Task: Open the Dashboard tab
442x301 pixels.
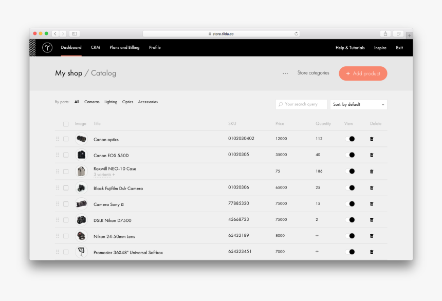Action: coord(71,47)
